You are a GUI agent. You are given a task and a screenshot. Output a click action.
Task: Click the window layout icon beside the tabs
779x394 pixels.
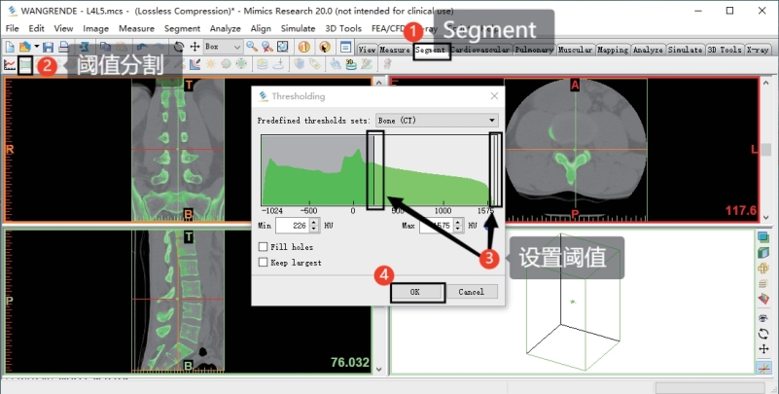coord(346,47)
